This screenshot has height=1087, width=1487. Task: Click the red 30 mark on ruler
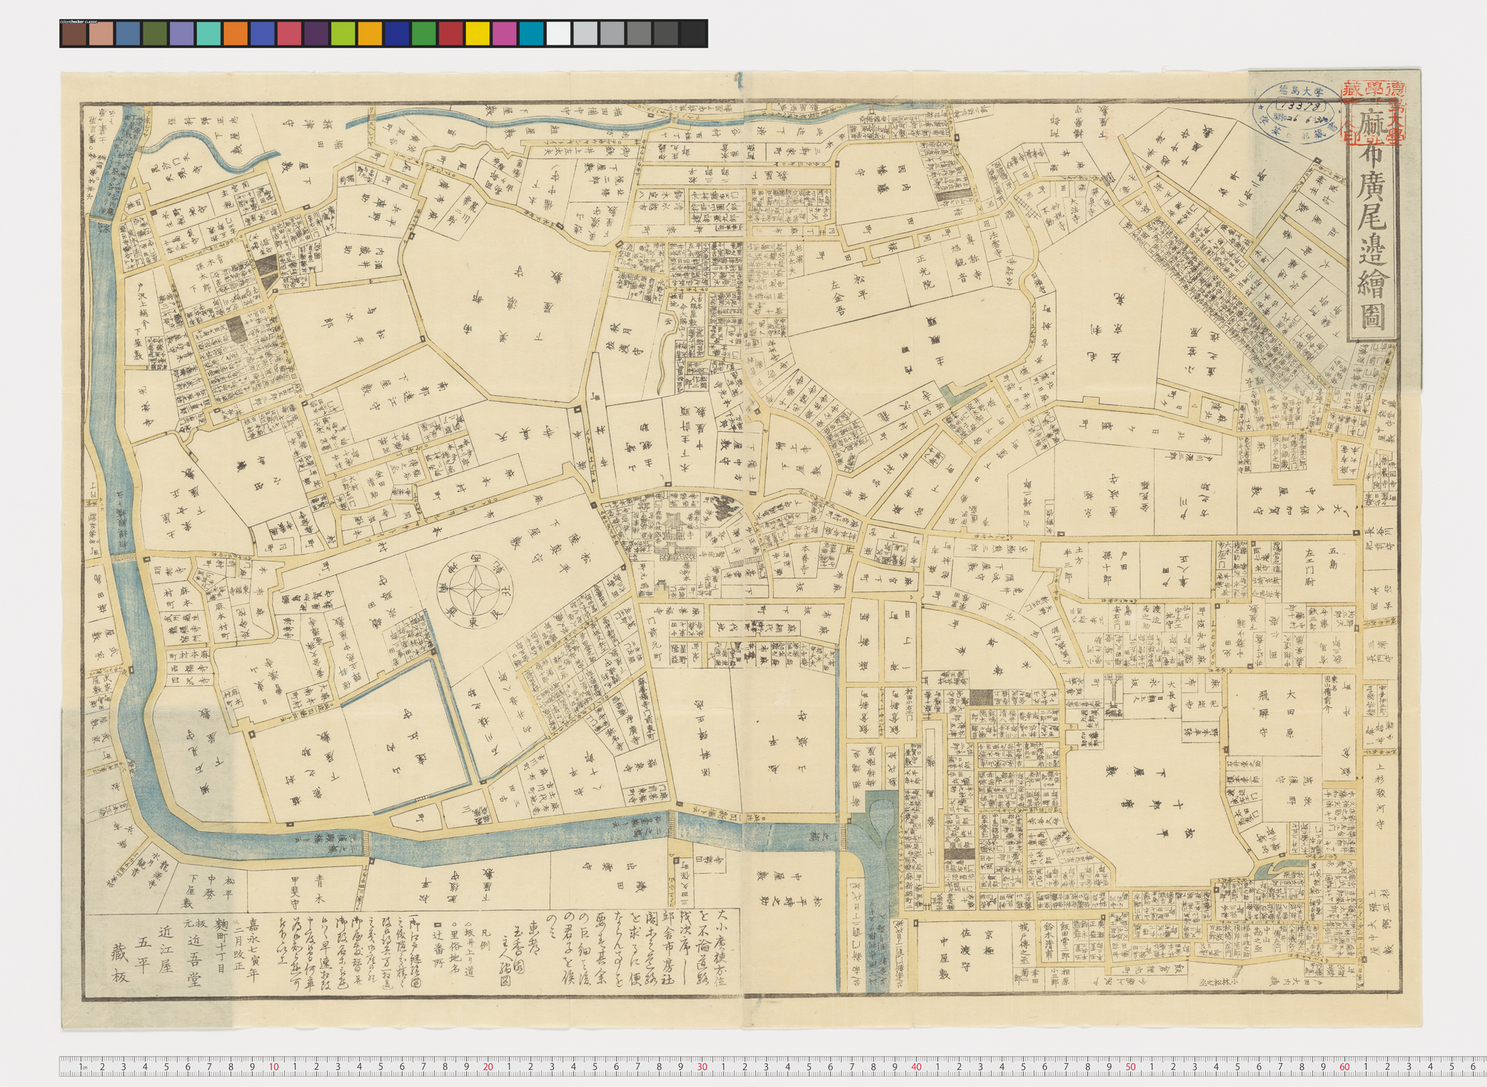click(702, 1067)
